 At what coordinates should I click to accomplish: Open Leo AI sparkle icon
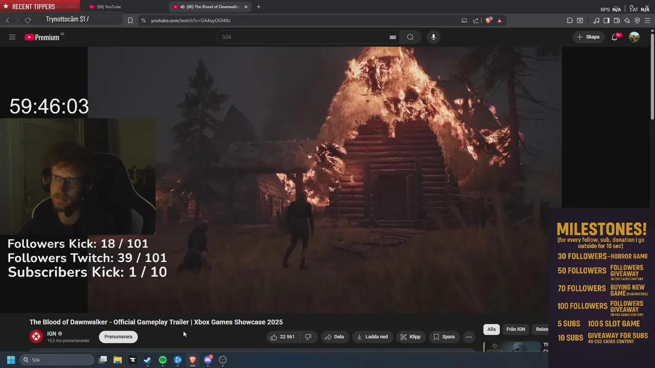627,20
